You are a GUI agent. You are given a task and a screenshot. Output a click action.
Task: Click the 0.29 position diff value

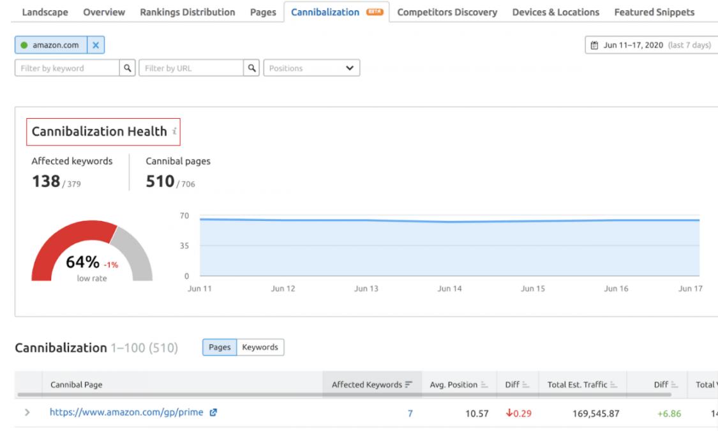pyautogui.click(x=519, y=414)
